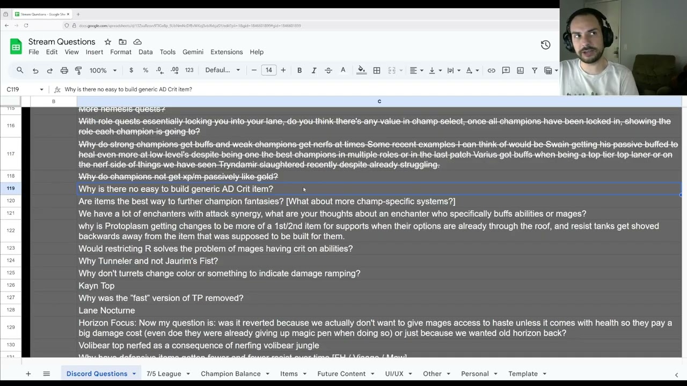687x386 pixels.
Task: Switch to the Champion Balance sheet
Action: [x=231, y=374]
